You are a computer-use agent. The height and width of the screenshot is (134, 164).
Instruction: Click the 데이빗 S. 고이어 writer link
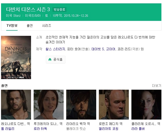(x=103, y=49)
